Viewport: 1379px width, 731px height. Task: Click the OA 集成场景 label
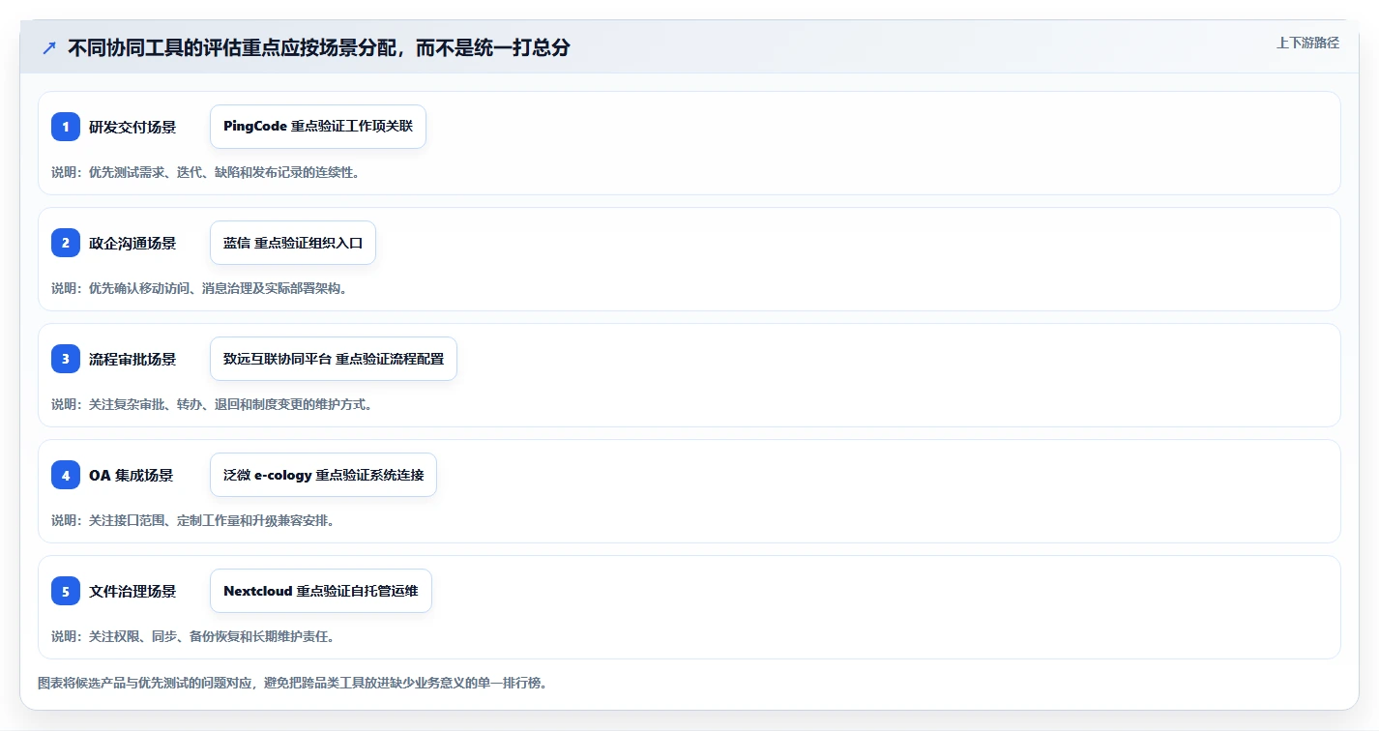pos(132,475)
